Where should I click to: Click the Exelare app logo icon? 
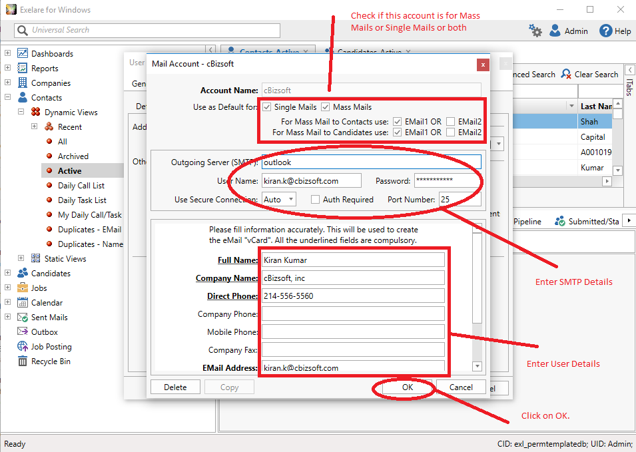(x=11, y=9)
